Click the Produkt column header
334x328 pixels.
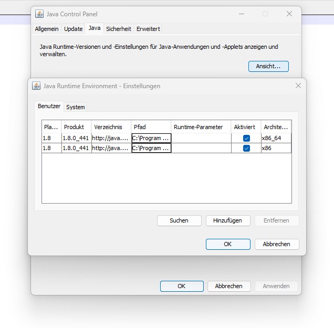[76, 127]
